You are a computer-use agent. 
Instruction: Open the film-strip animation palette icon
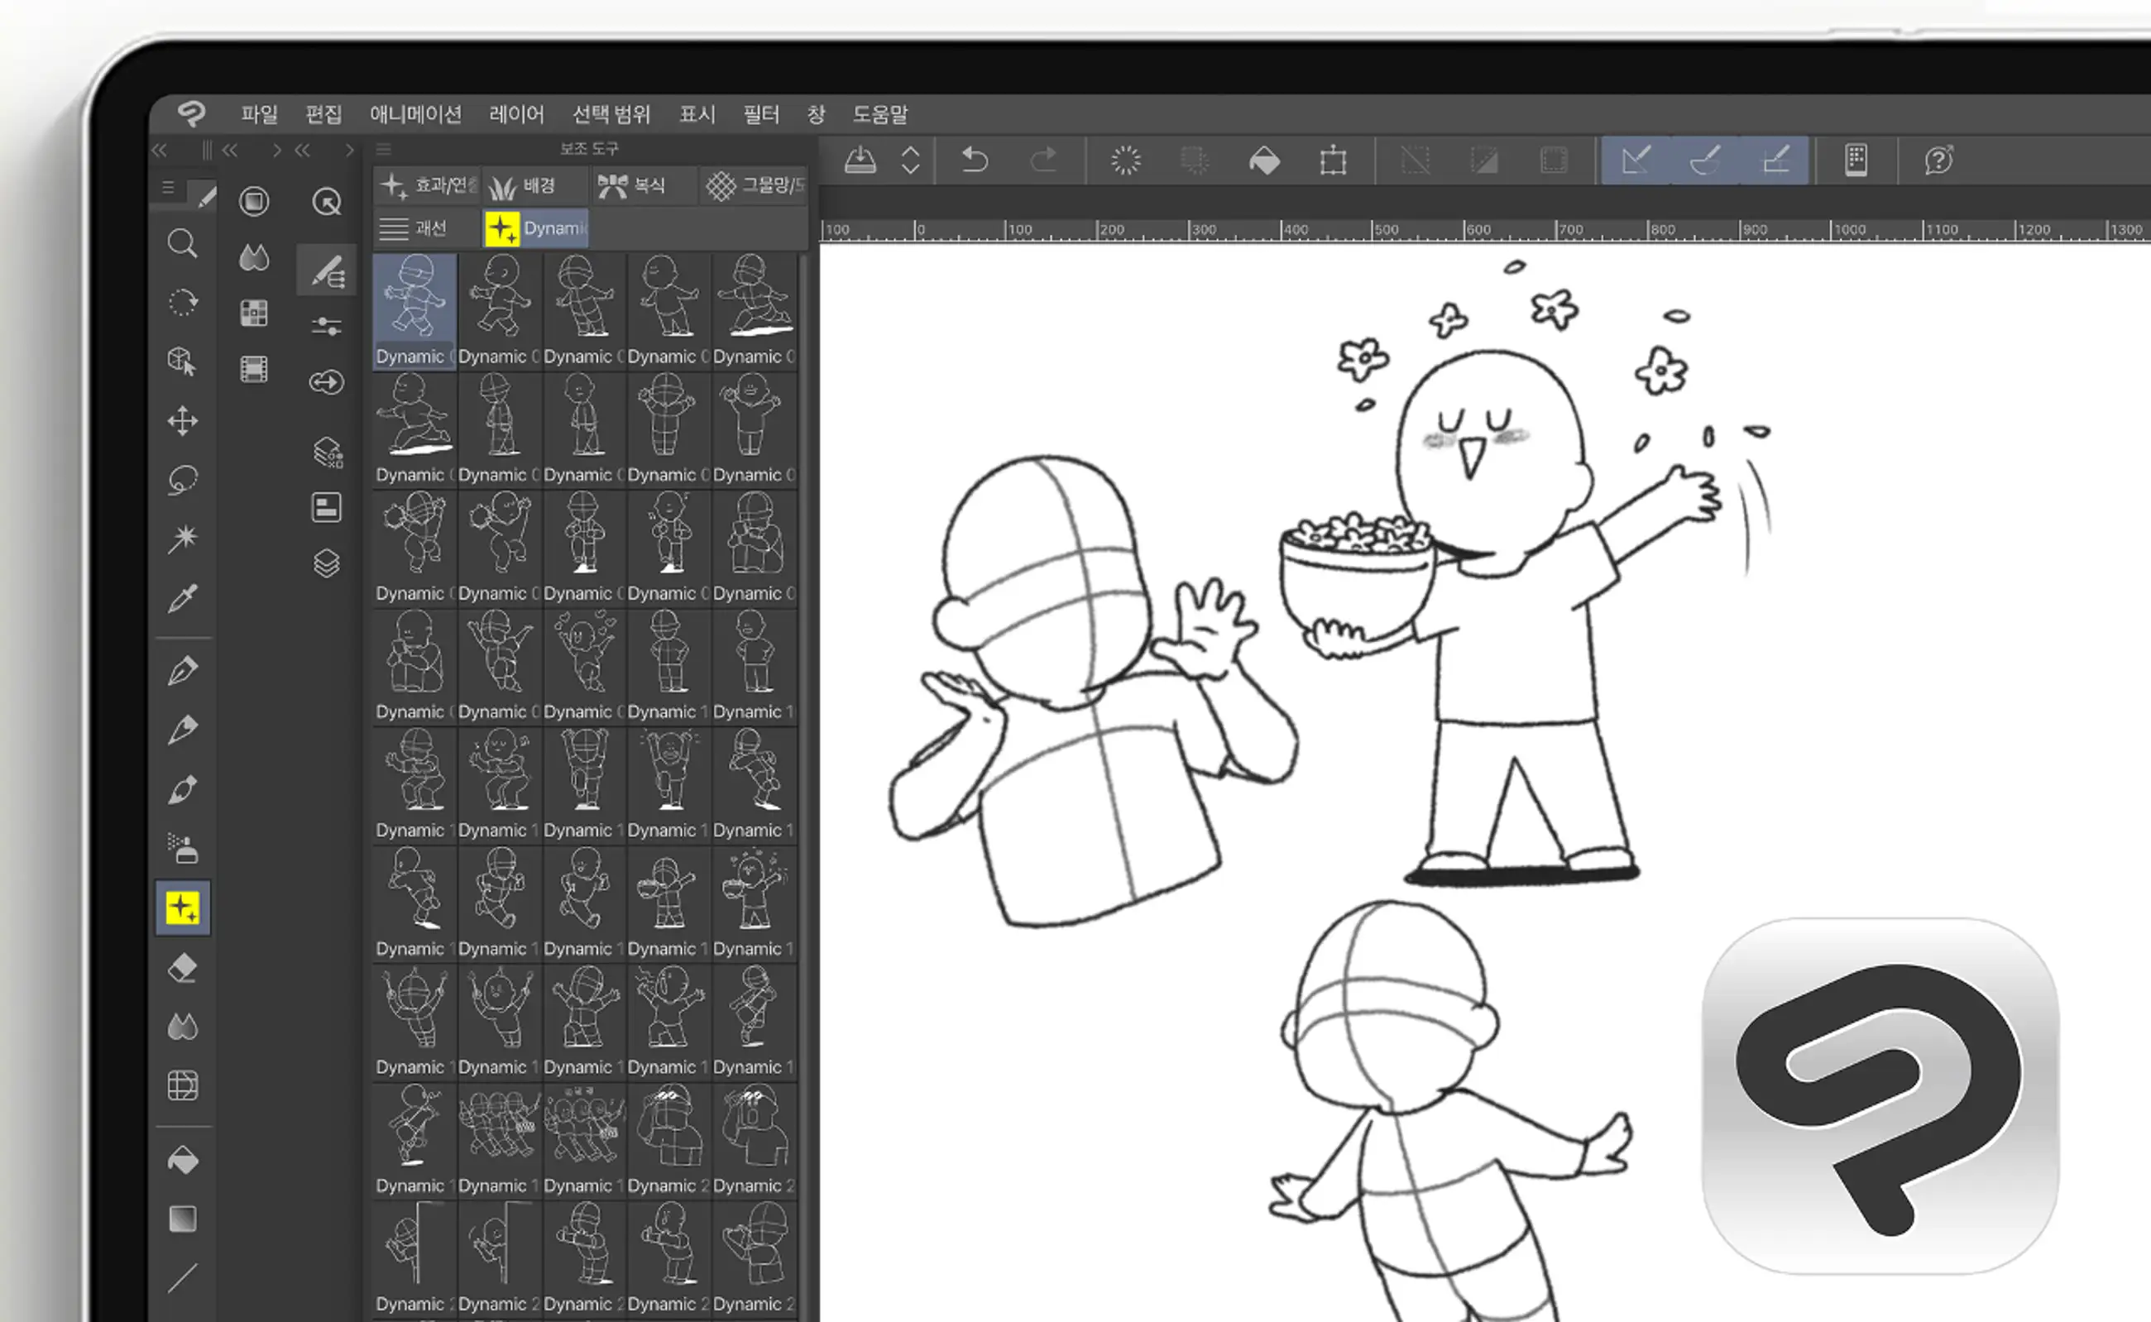tap(254, 369)
